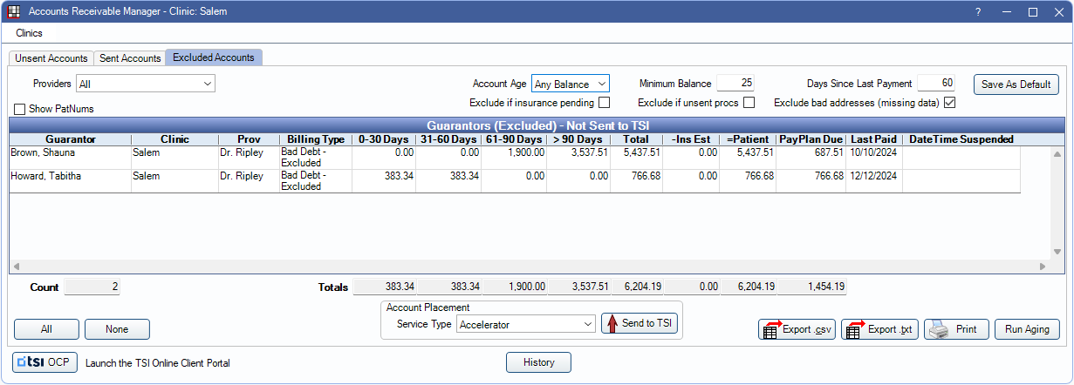Uncheck Exclude bad addresses option
The width and height of the screenshot is (1074, 385).
click(x=950, y=103)
